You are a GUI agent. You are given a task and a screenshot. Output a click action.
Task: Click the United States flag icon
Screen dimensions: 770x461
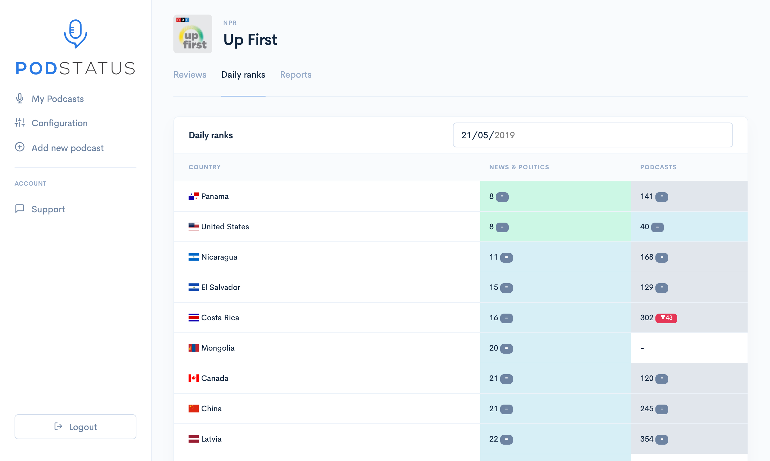(194, 227)
